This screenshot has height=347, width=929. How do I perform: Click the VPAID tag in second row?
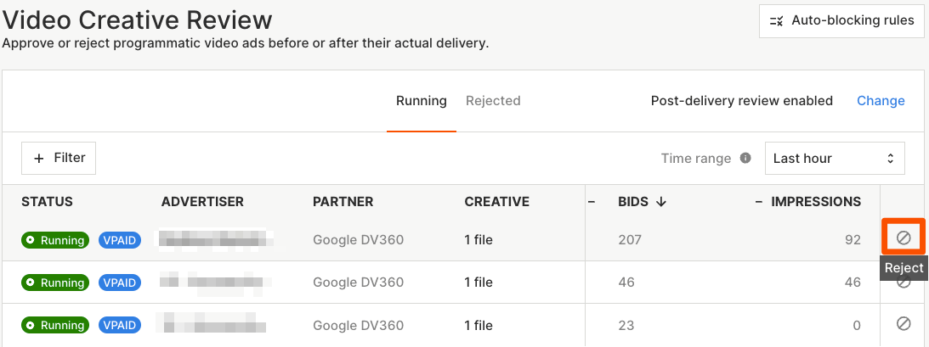120,283
